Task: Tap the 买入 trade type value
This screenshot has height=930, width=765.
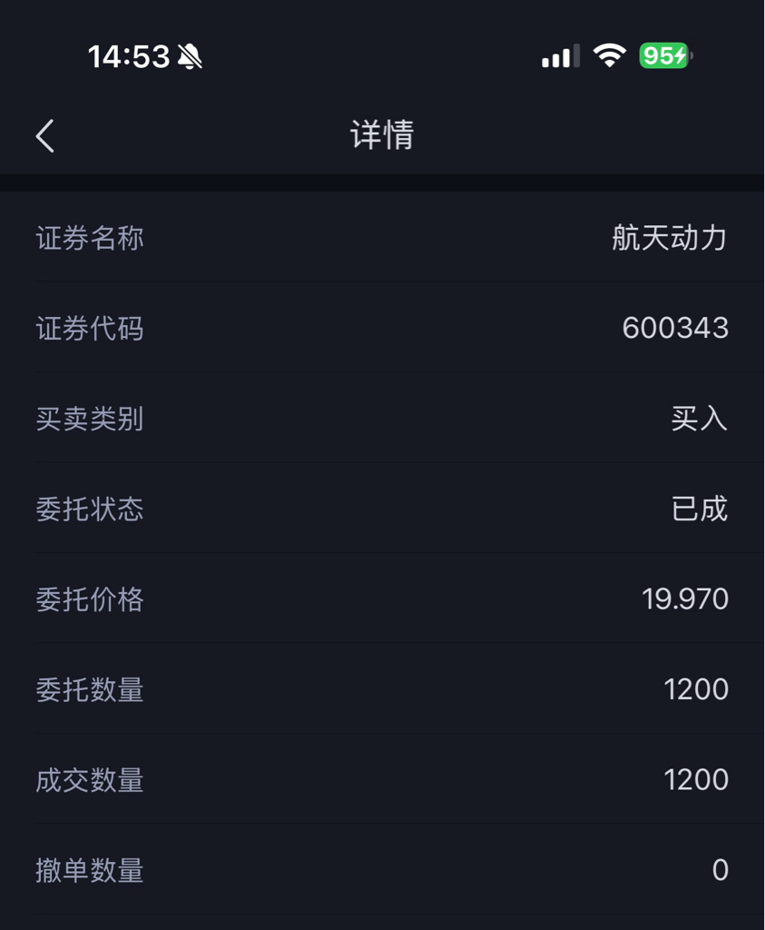Action: (x=700, y=419)
